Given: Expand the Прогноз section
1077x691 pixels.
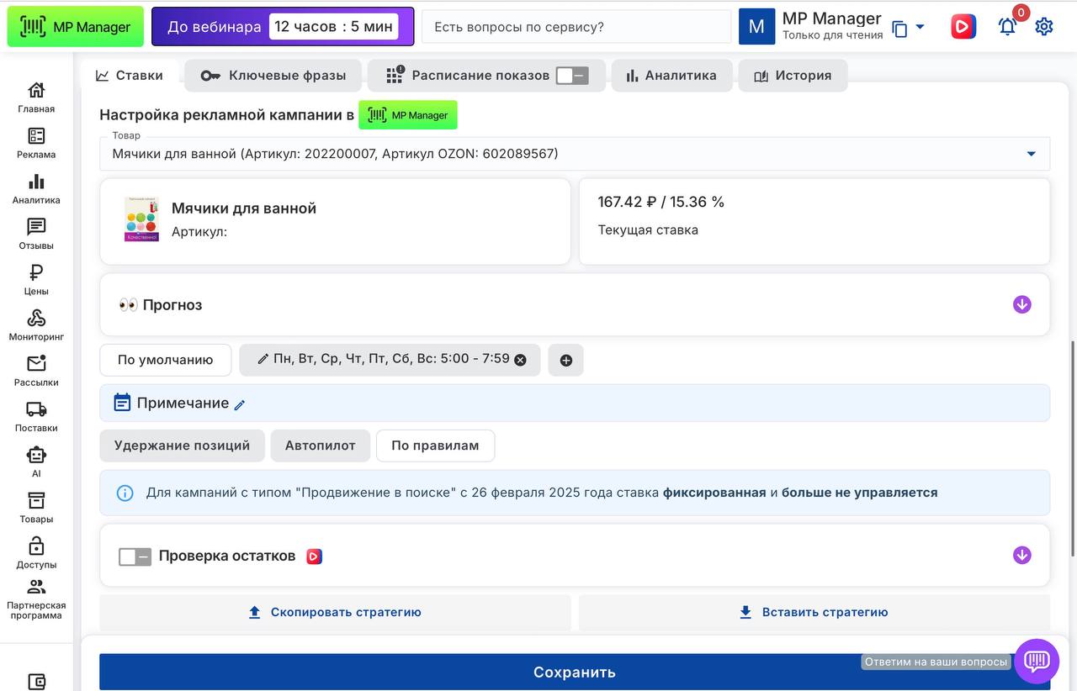Looking at the screenshot, I should coord(1021,304).
